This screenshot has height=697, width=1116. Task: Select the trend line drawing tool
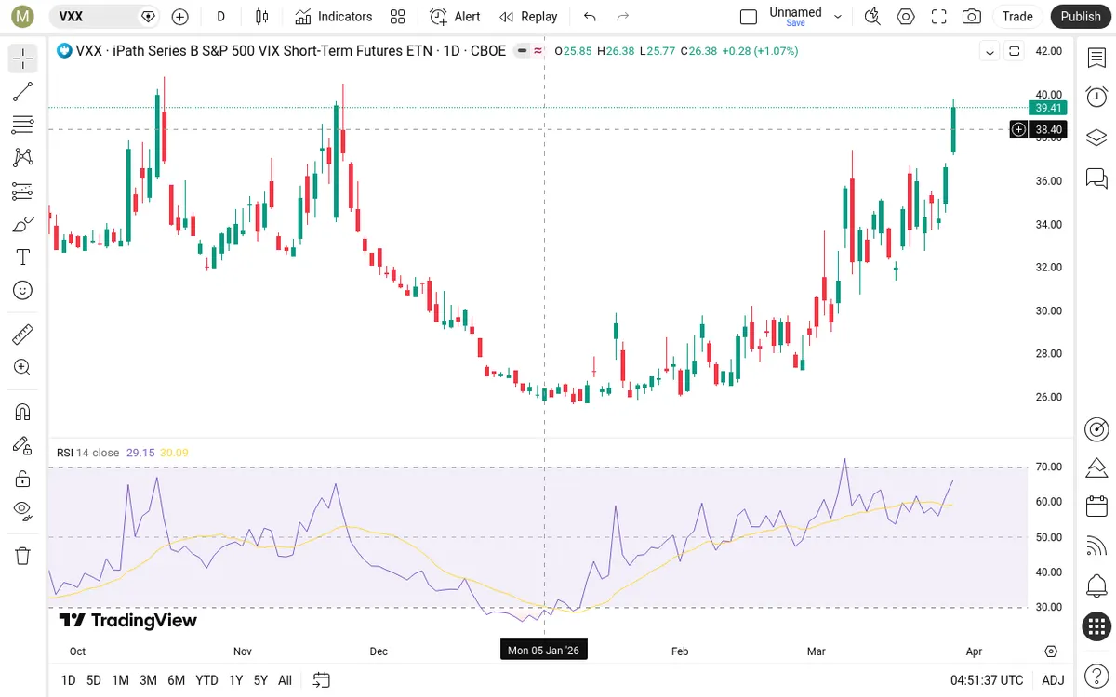[x=23, y=91]
